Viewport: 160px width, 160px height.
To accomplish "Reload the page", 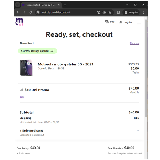I will pos(31,12).
